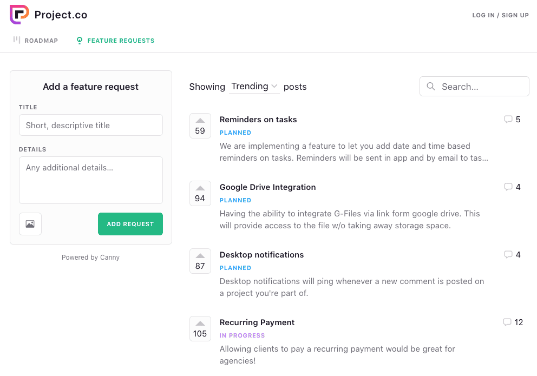Upvote the Recurring Payment post
Screen dimensions: 537x376
pos(200,328)
